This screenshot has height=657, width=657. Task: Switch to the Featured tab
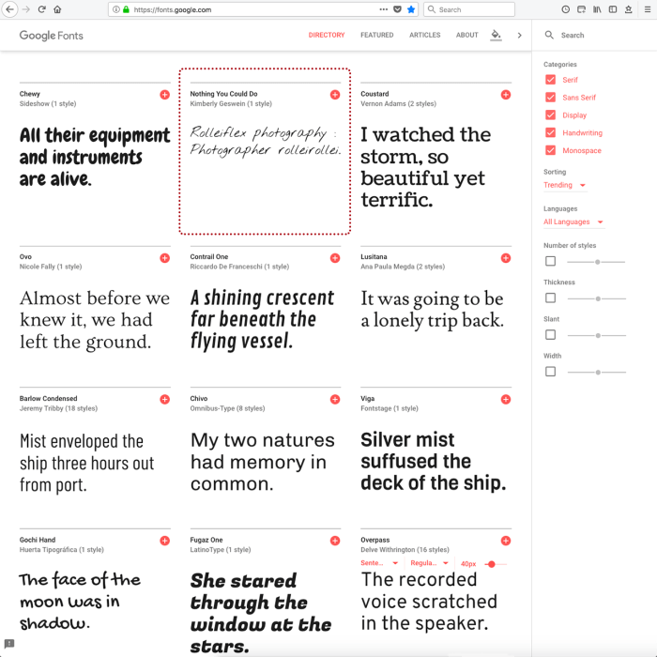point(376,36)
